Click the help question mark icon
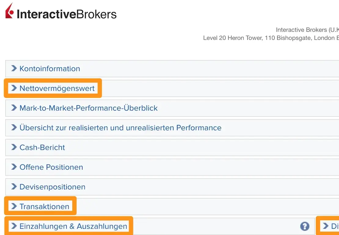The image size is (339, 235). pos(304,226)
